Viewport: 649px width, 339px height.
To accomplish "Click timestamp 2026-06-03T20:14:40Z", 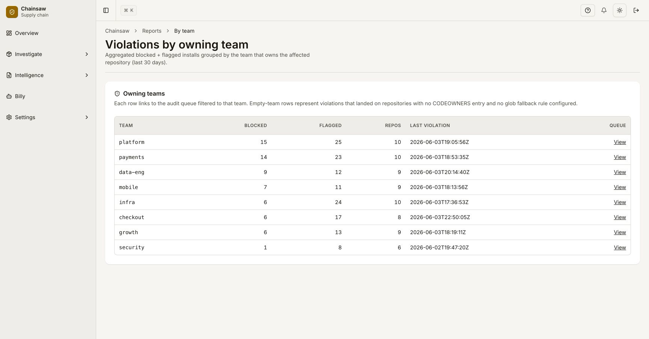I will click(440, 172).
